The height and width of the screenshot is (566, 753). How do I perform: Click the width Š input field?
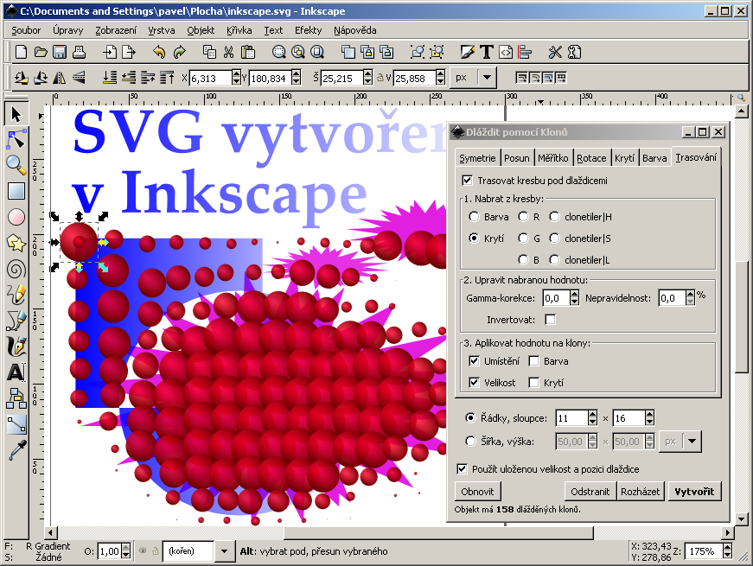(341, 78)
